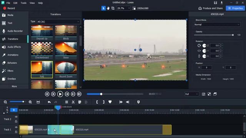Adjust the timeline zoom slider
The height and width of the screenshot is (138, 246).
[x=17, y=102]
